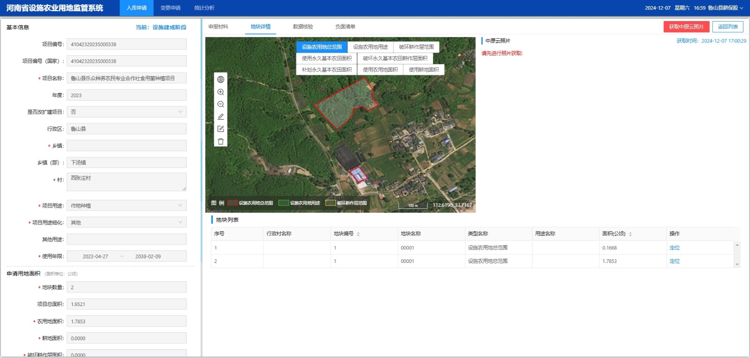Screen dimensions: 750x358
Task: Click the 获取时间 timestamp text
Action: 712,41
